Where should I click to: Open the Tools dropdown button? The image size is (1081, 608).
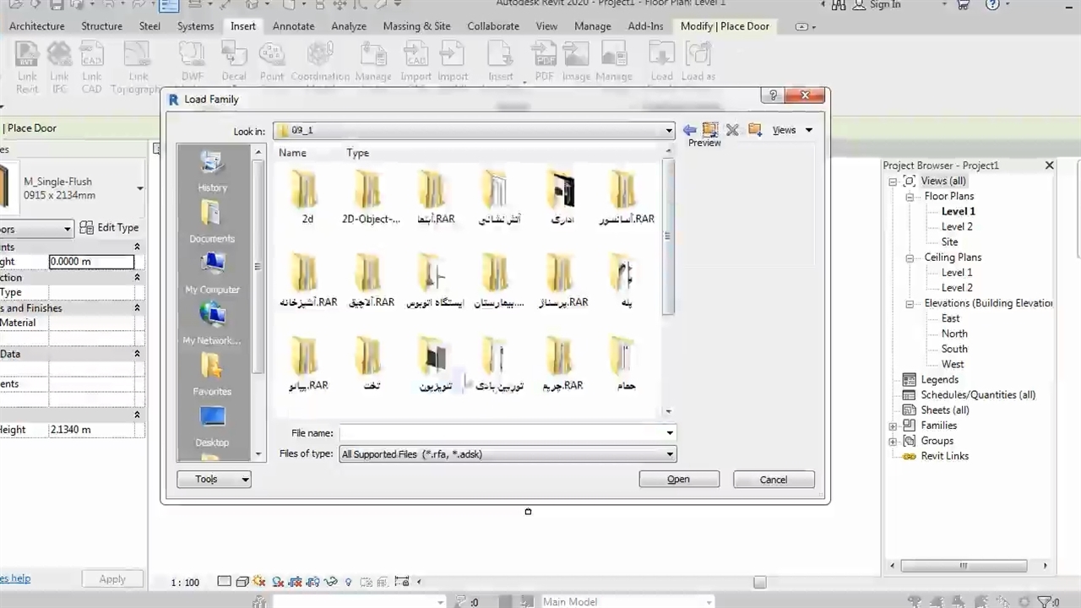214,479
